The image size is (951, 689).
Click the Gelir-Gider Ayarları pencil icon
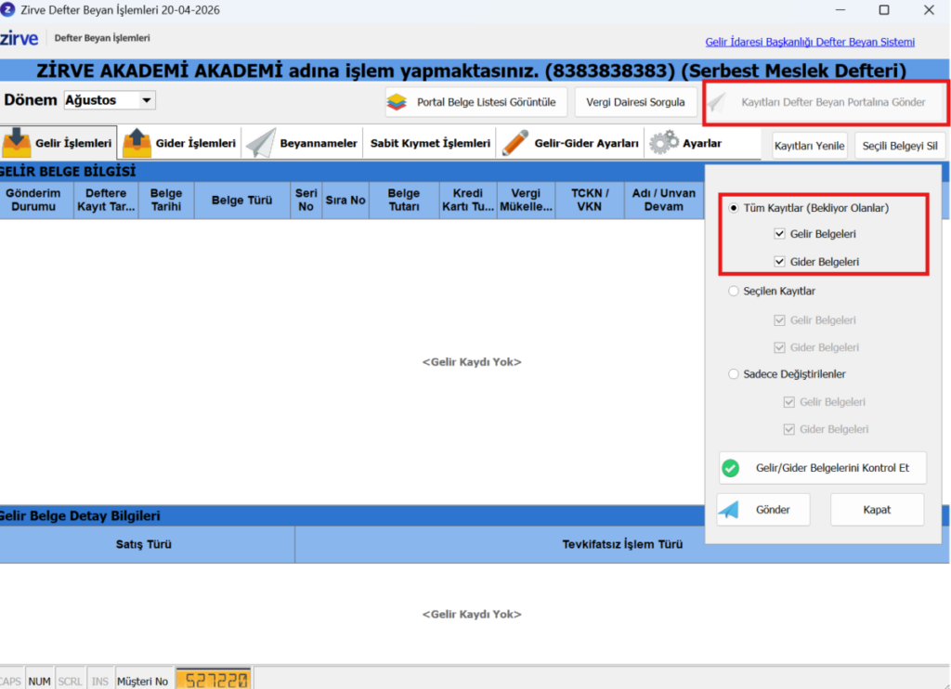[x=515, y=143]
